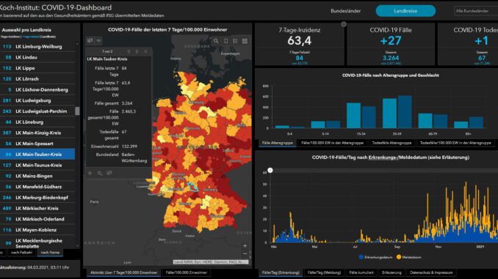
Task: Open the Fälle/Tag (Meldung) tab
Action: 324,272
